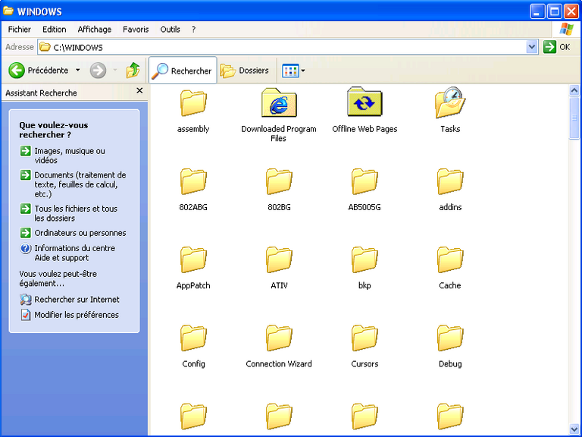This screenshot has height=437, width=582.
Task: Click the vertical scrollbar thumb
Action: (x=574, y=118)
